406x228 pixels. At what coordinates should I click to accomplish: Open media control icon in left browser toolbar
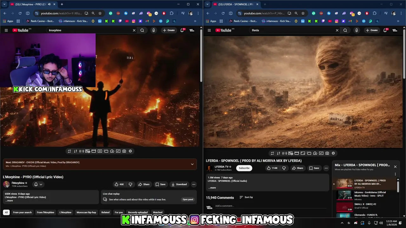point(183,13)
